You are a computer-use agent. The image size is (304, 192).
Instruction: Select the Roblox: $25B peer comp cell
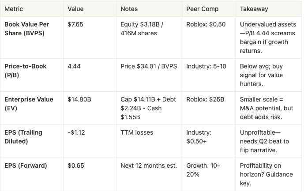[205, 99]
